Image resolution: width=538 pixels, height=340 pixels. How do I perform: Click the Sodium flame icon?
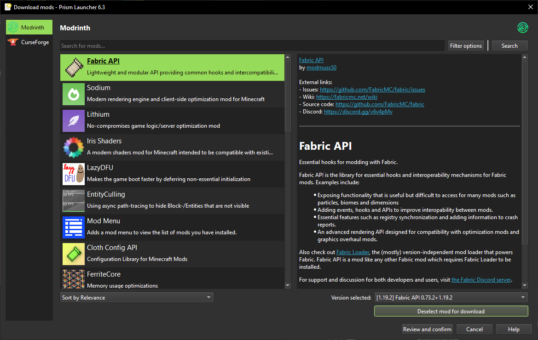click(73, 94)
